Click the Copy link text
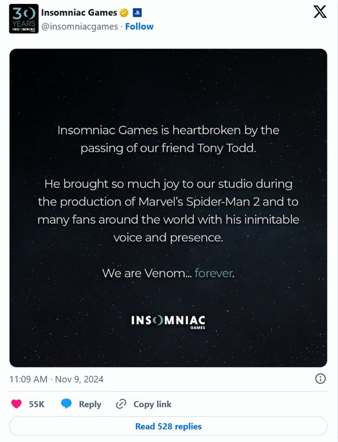The height and width of the screenshot is (442, 338). [x=152, y=404]
